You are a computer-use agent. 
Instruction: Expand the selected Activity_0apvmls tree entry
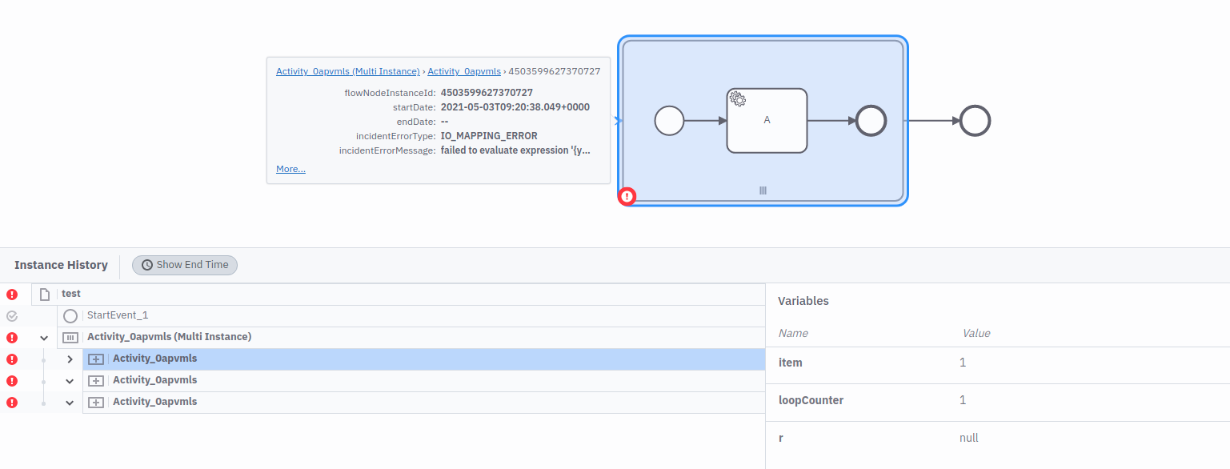(70, 359)
